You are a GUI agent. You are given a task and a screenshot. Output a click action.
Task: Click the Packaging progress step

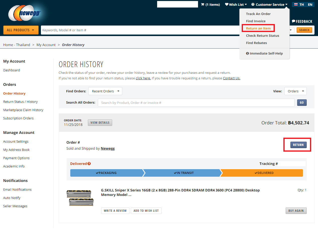click(x=106, y=173)
